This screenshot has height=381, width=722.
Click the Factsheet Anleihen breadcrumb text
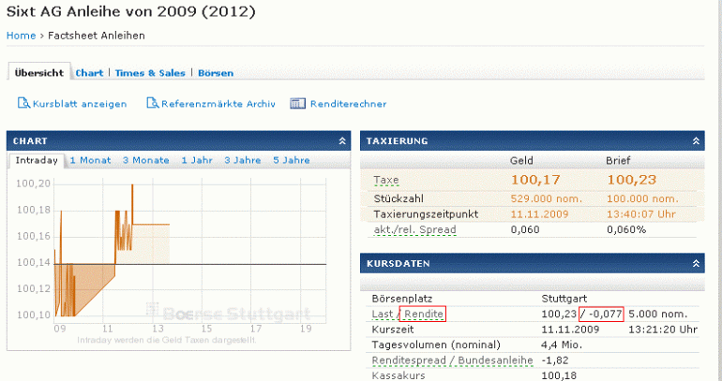click(x=97, y=36)
